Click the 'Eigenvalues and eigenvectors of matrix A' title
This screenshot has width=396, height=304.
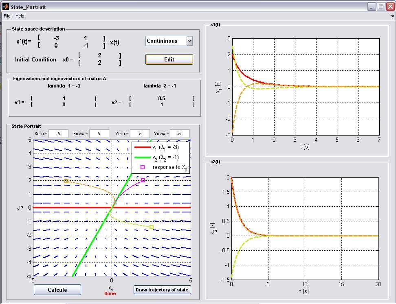pos(59,79)
